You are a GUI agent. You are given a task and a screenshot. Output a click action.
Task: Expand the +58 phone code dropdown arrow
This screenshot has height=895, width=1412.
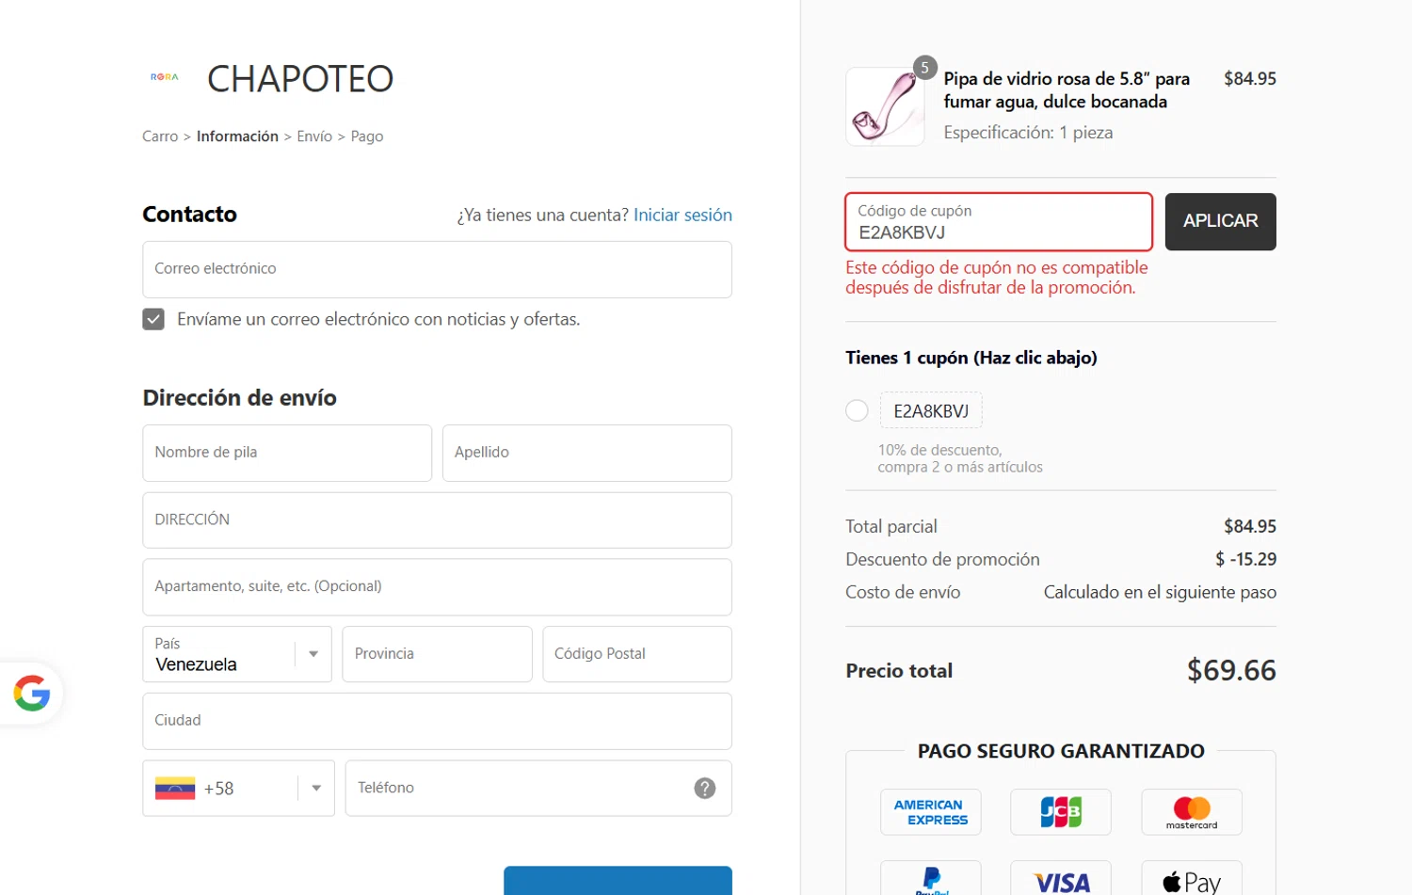pos(316,788)
